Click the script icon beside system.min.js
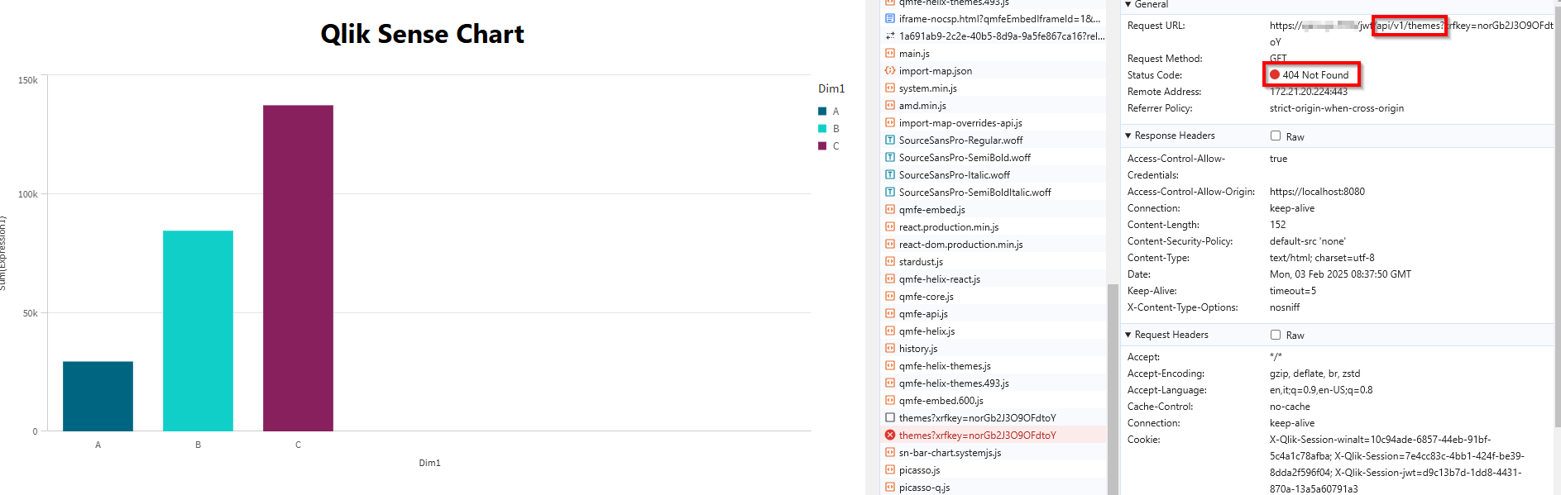The height and width of the screenshot is (495, 1561). pos(890,88)
